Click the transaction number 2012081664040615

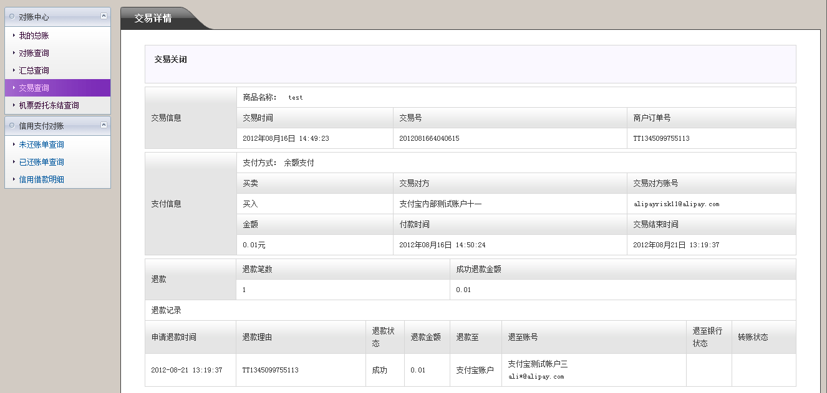click(429, 138)
